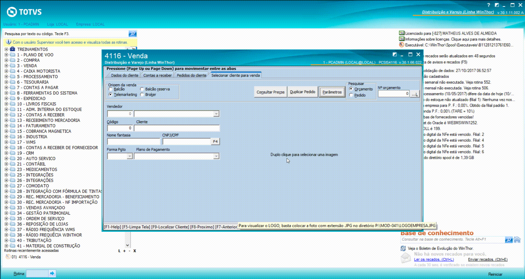Viewport: 525px width, 279px height.
Task: Click the L button under the routine tree
Action: 119,251
